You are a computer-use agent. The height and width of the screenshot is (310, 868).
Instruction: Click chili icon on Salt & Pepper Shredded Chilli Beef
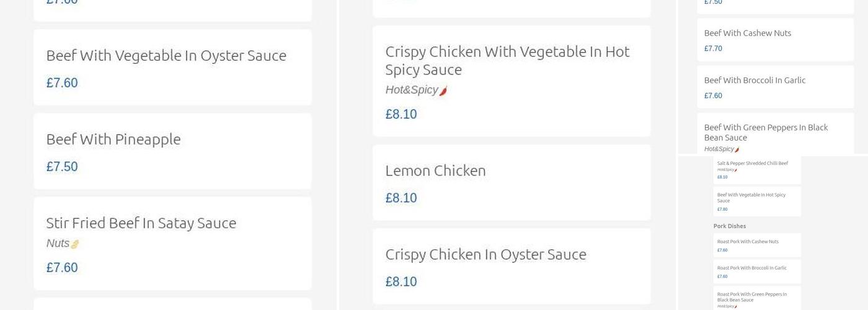[x=736, y=170]
